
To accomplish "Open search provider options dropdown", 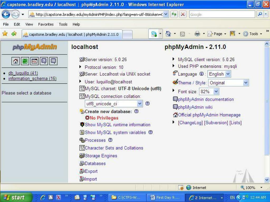I will (x=266, y=14).
